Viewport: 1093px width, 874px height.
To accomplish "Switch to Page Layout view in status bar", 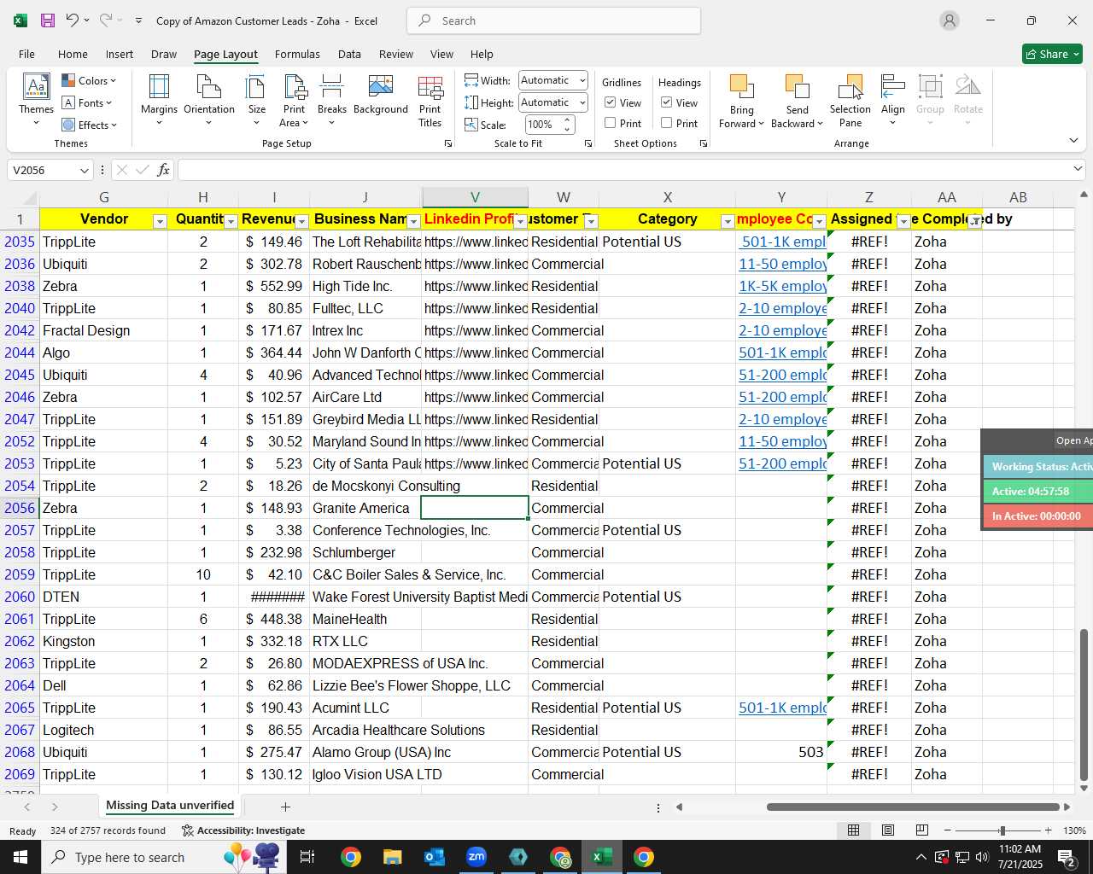I will pyautogui.click(x=888, y=830).
